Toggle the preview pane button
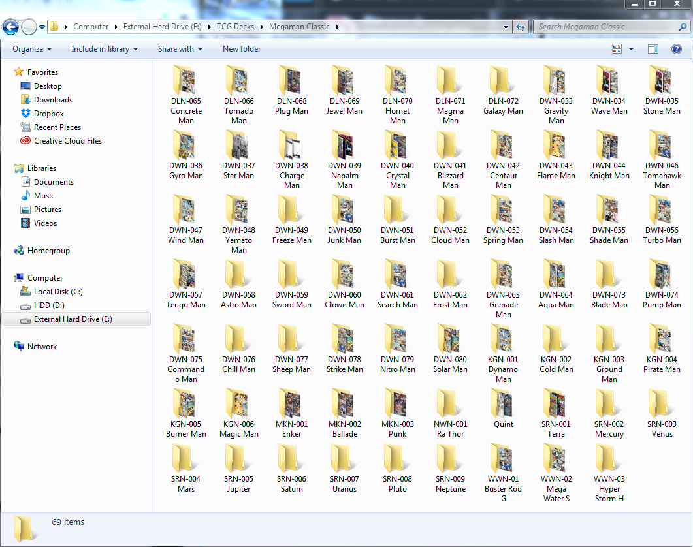This screenshot has width=693, height=547. point(653,48)
